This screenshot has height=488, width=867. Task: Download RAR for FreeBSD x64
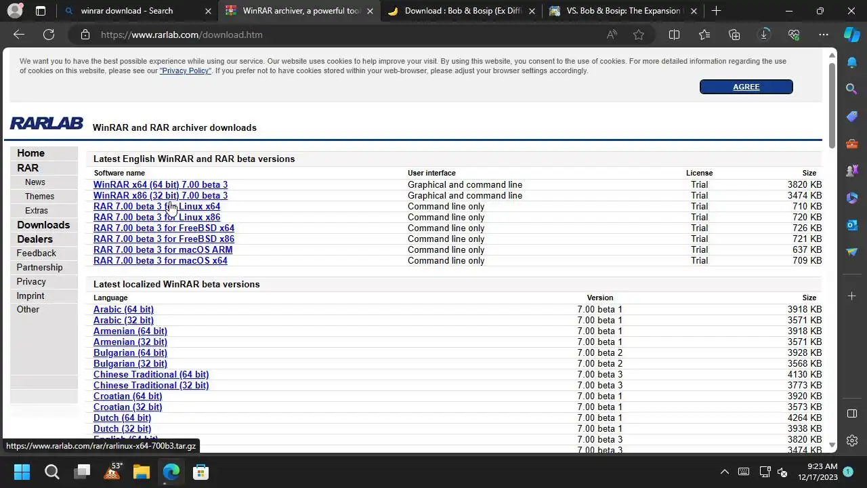(x=164, y=228)
